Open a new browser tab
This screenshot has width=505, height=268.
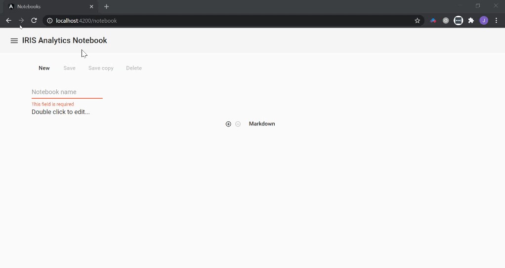[x=106, y=6]
